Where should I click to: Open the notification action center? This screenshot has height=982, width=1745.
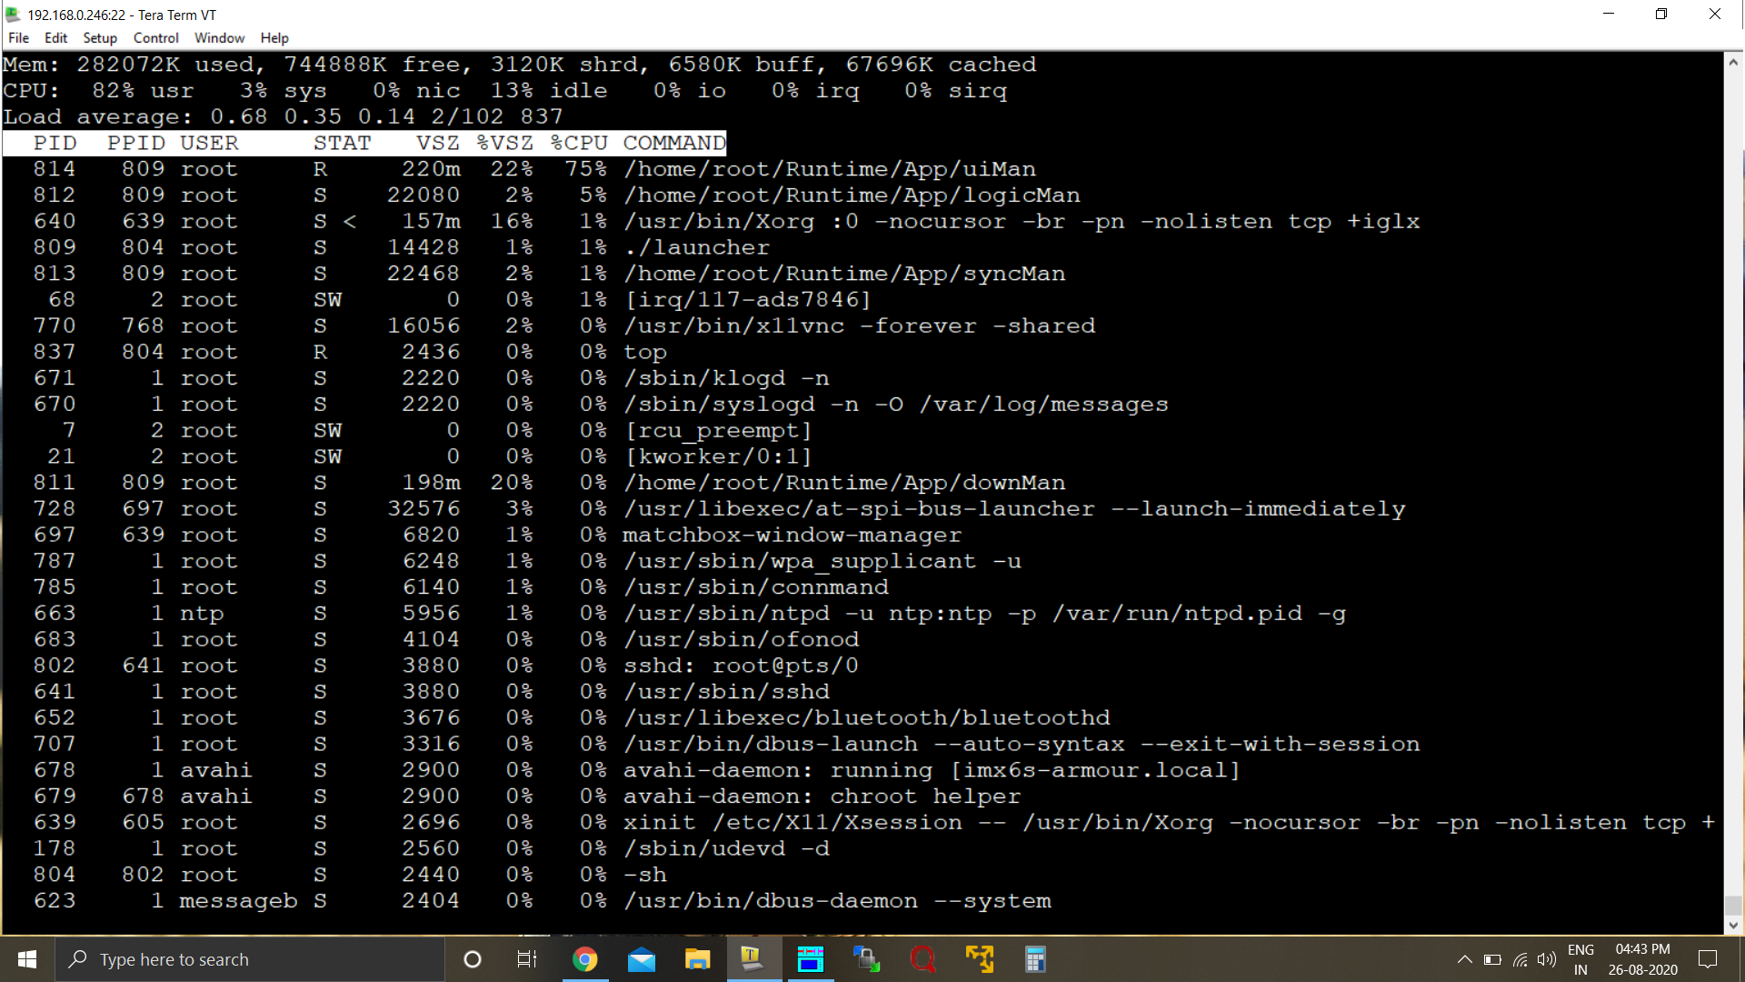point(1708,959)
